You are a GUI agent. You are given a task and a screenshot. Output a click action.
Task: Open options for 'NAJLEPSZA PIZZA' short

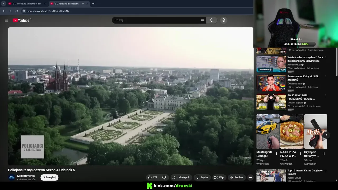(x=300, y=153)
